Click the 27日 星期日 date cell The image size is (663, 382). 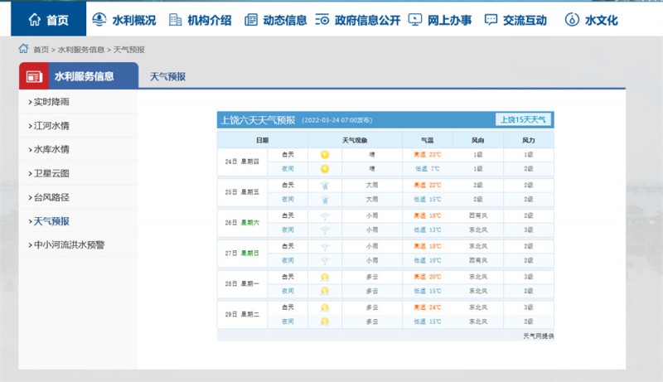point(242,253)
